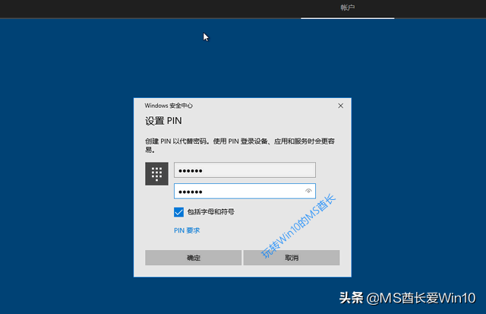The image size is (486, 314).
Task: Close the Windows 安全中心 dialog
Action: click(340, 106)
